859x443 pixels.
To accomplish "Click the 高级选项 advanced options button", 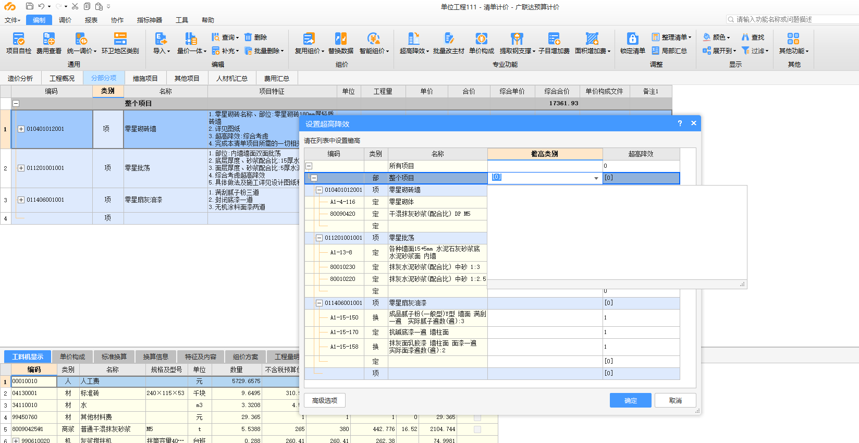I will [325, 400].
